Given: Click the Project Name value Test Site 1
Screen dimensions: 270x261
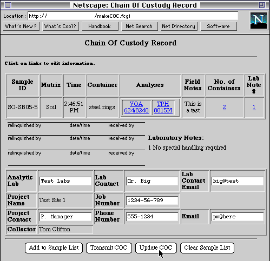Looking at the screenshot, I should click(52, 200).
